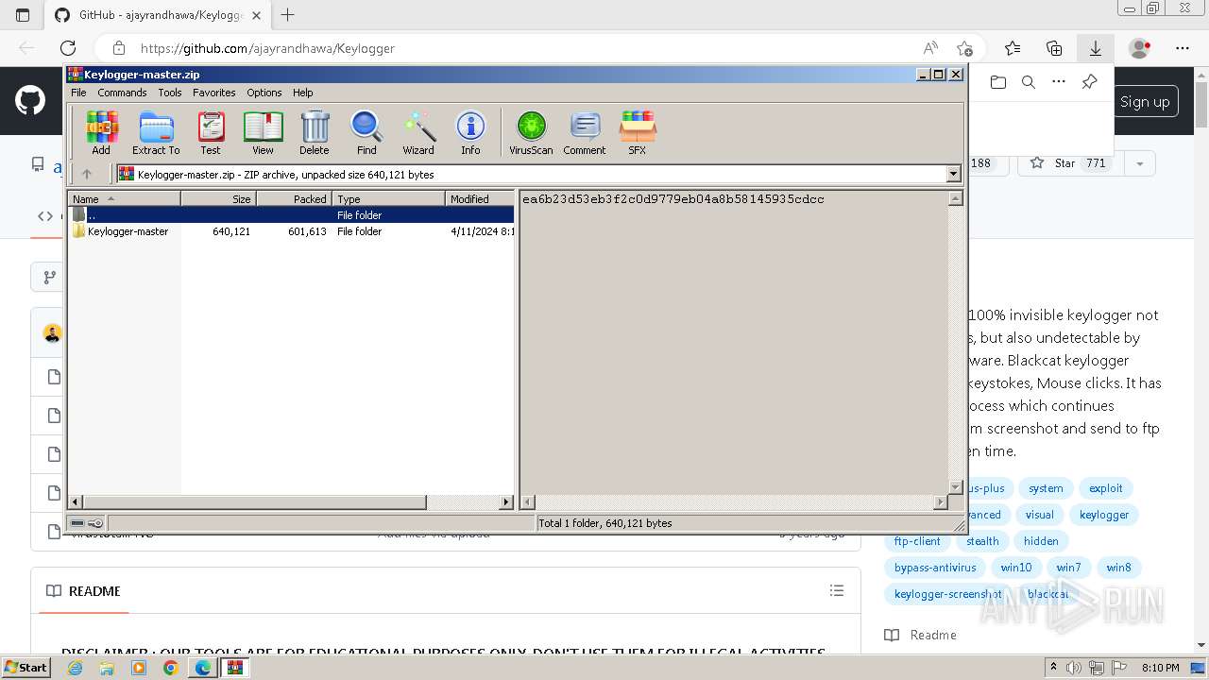Open the Windows Start button
Viewport: 1209px width, 680px height.
(x=26, y=667)
